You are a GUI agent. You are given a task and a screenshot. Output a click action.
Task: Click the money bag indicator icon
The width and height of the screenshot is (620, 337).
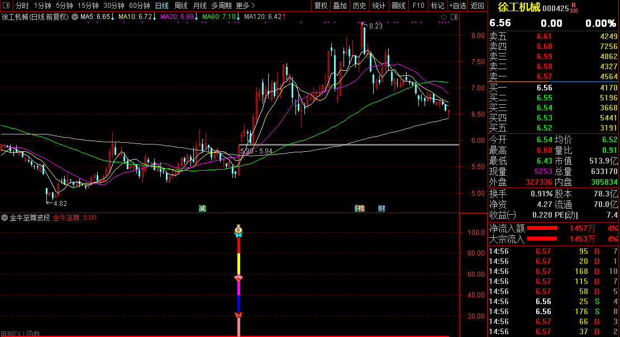tap(239, 229)
